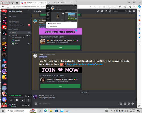Toggle camera in voice panel

(x=11, y=100)
